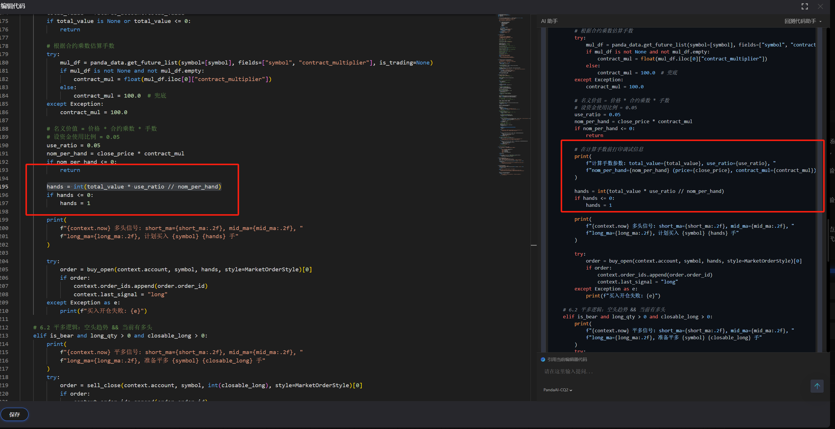Click the 保存 button
This screenshot has height=429, width=835.
(15, 414)
